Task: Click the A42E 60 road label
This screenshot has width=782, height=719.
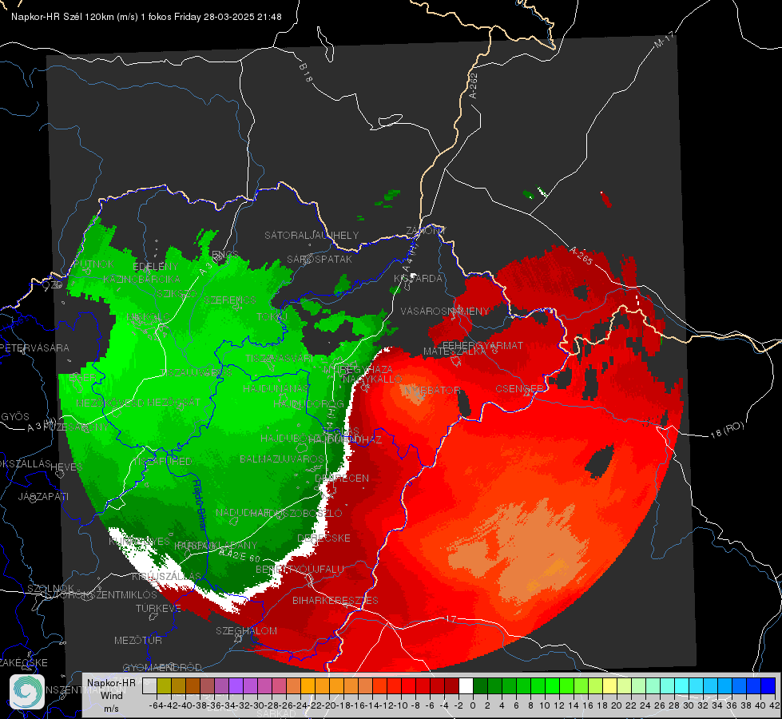Action: click(x=240, y=555)
